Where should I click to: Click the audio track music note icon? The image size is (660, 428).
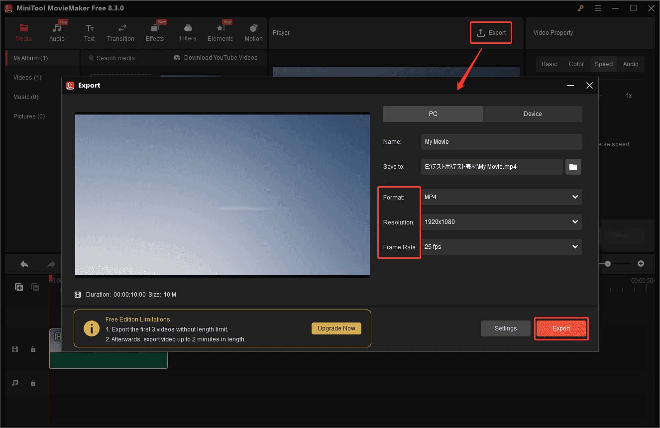(15, 383)
